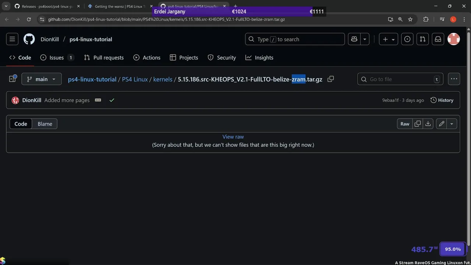Open the GitHub global navigation menu

coord(12,39)
